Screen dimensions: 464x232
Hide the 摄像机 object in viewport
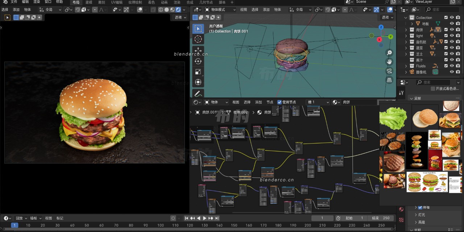pos(452,72)
